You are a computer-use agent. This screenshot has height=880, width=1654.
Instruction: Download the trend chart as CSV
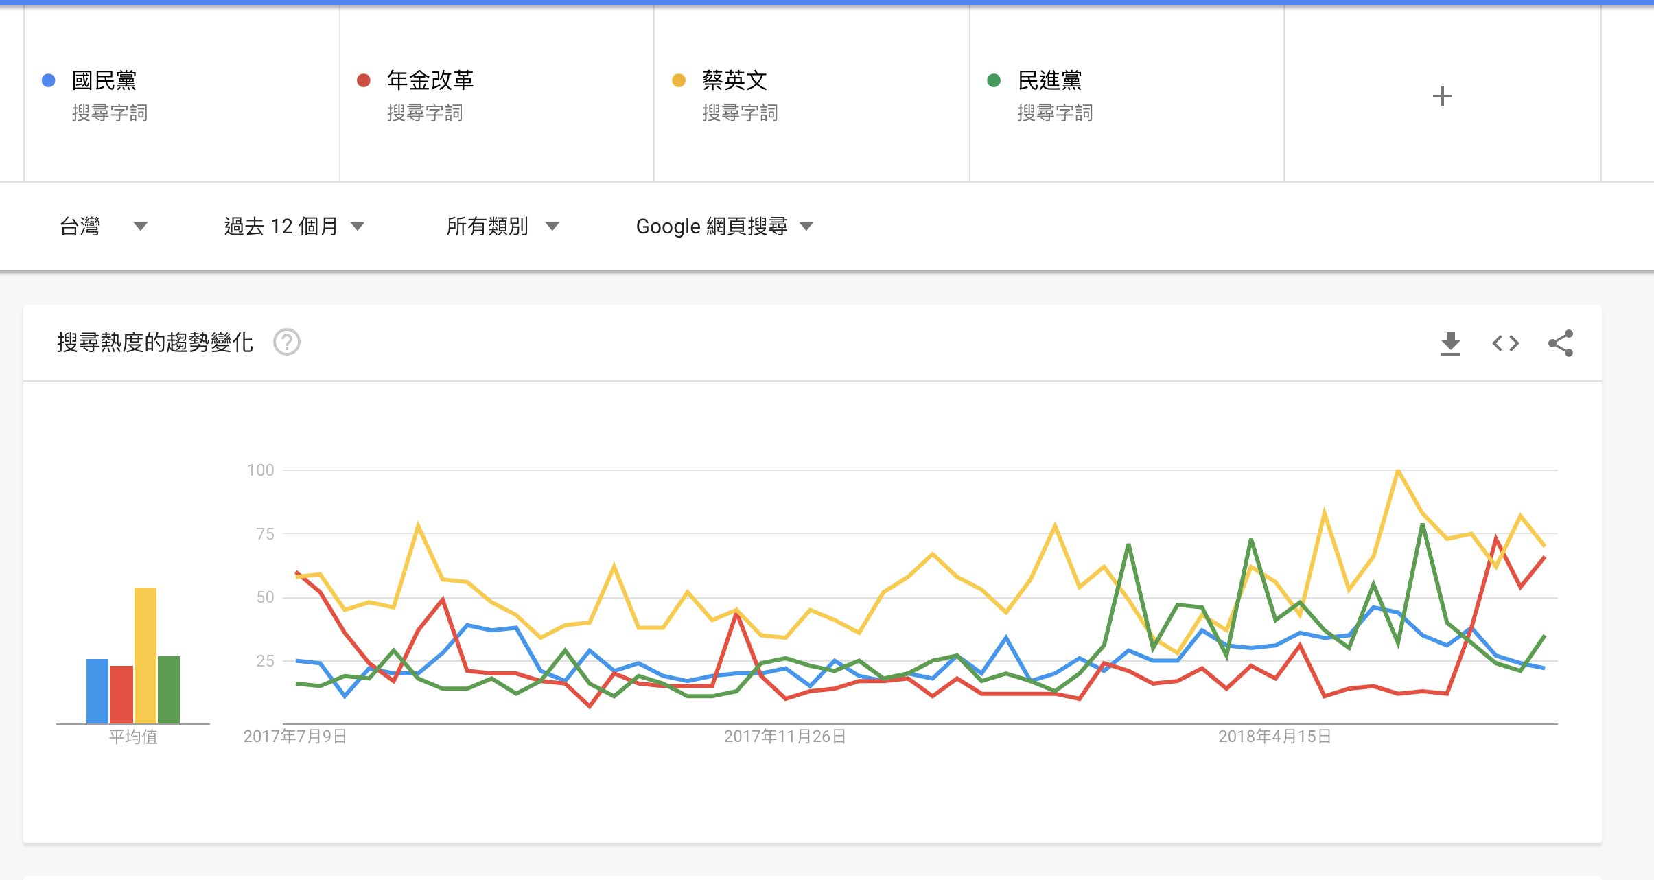[x=1450, y=343]
